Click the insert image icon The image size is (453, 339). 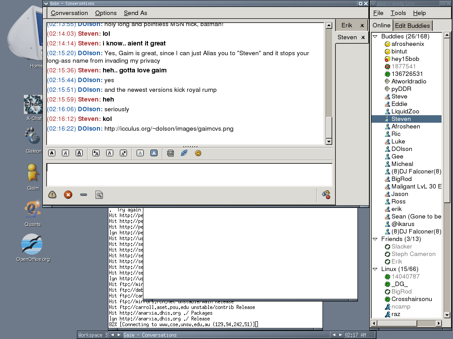[170, 153]
